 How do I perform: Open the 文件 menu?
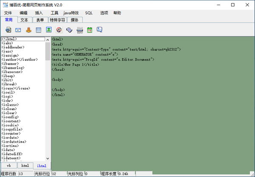[8, 13]
